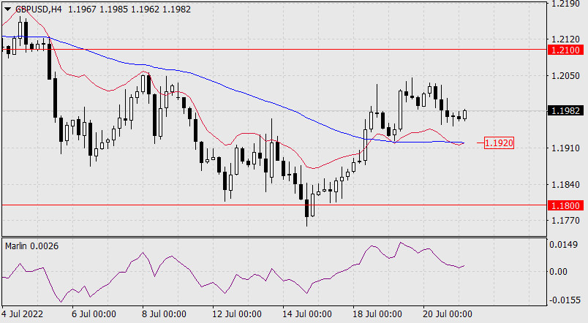Viewport: 588px width, 323px height.
Task: Click the -0.0155 Marlin scale value
Action: [565, 300]
